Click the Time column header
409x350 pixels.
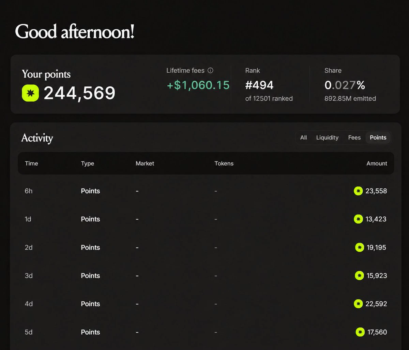[x=31, y=164]
